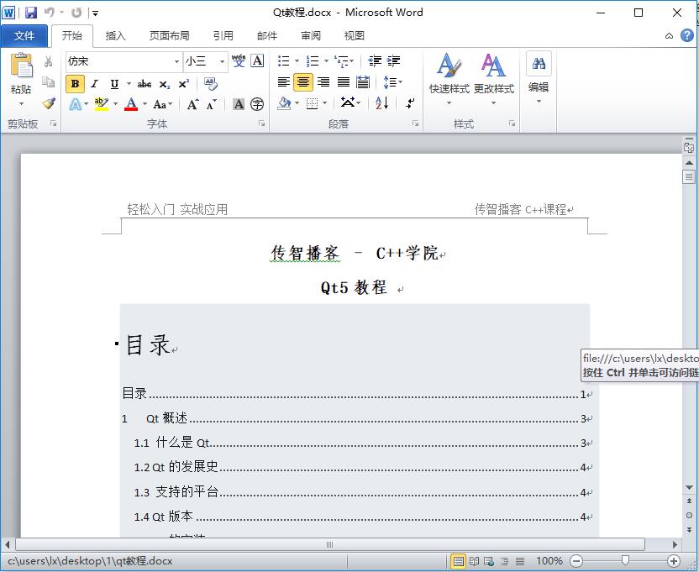Toggle italic formatting

point(94,84)
